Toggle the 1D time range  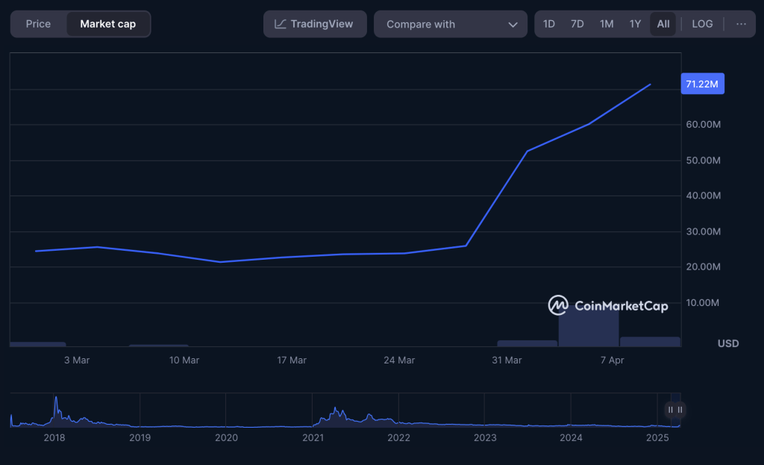(548, 23)
